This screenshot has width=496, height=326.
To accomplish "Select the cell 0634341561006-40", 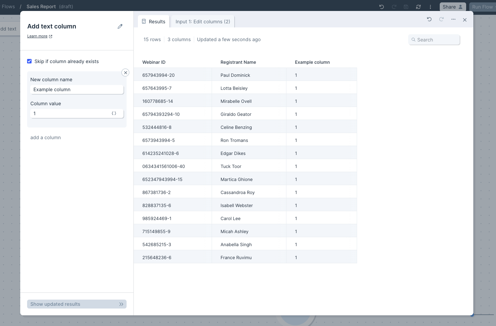I will point(173,166).
